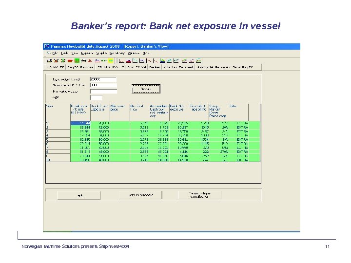Open the Sensitivity menu
The height and width of the screenshot is (263, 351).
tap(117, 53)
